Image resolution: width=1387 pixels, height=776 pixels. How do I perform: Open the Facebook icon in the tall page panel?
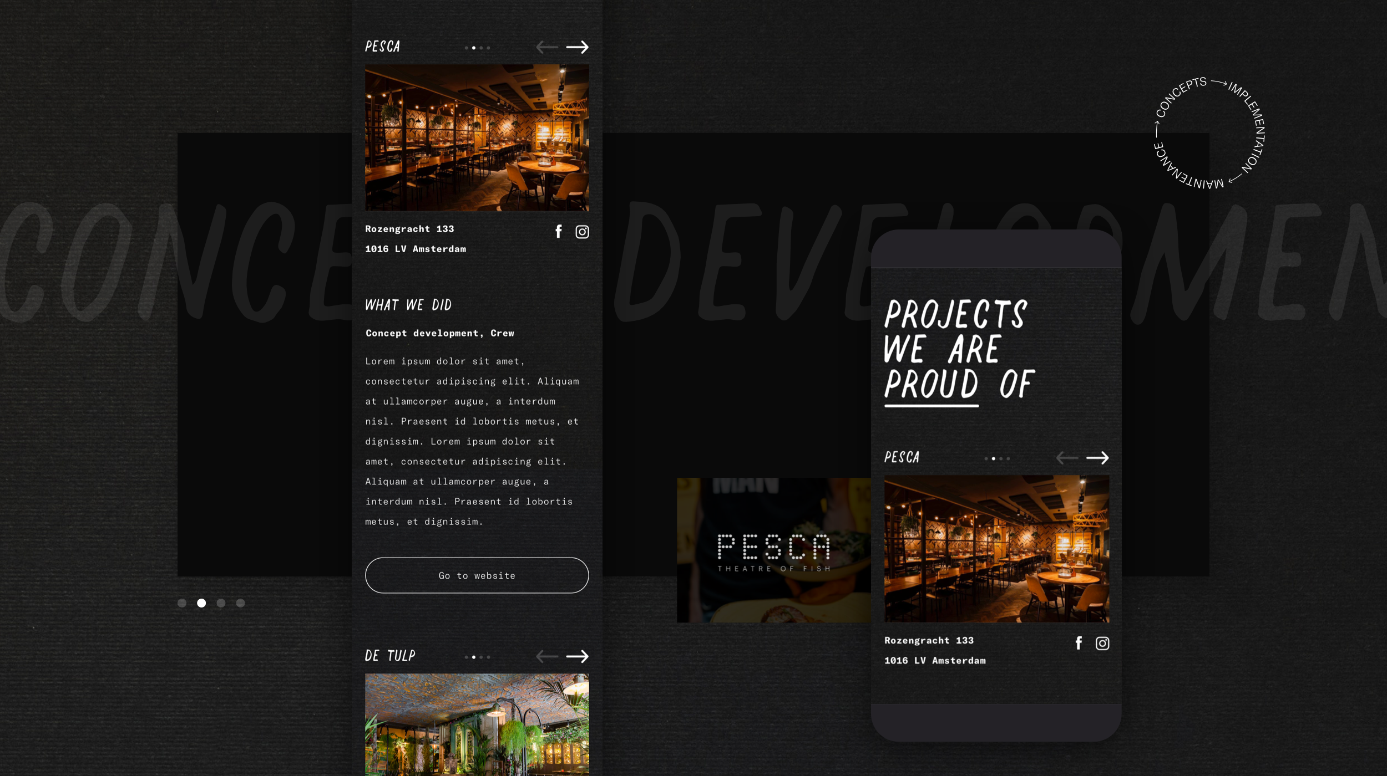559,232
